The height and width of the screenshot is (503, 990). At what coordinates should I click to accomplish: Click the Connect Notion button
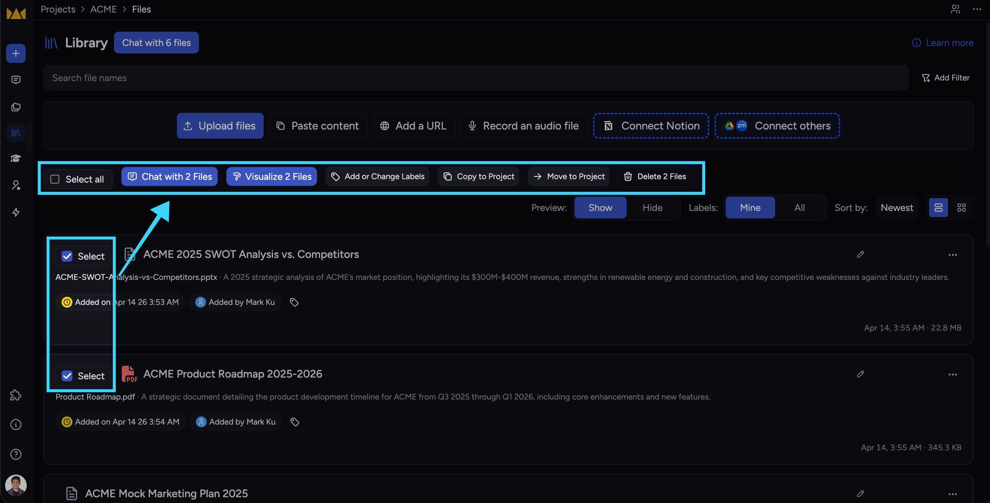coord(651,126)
